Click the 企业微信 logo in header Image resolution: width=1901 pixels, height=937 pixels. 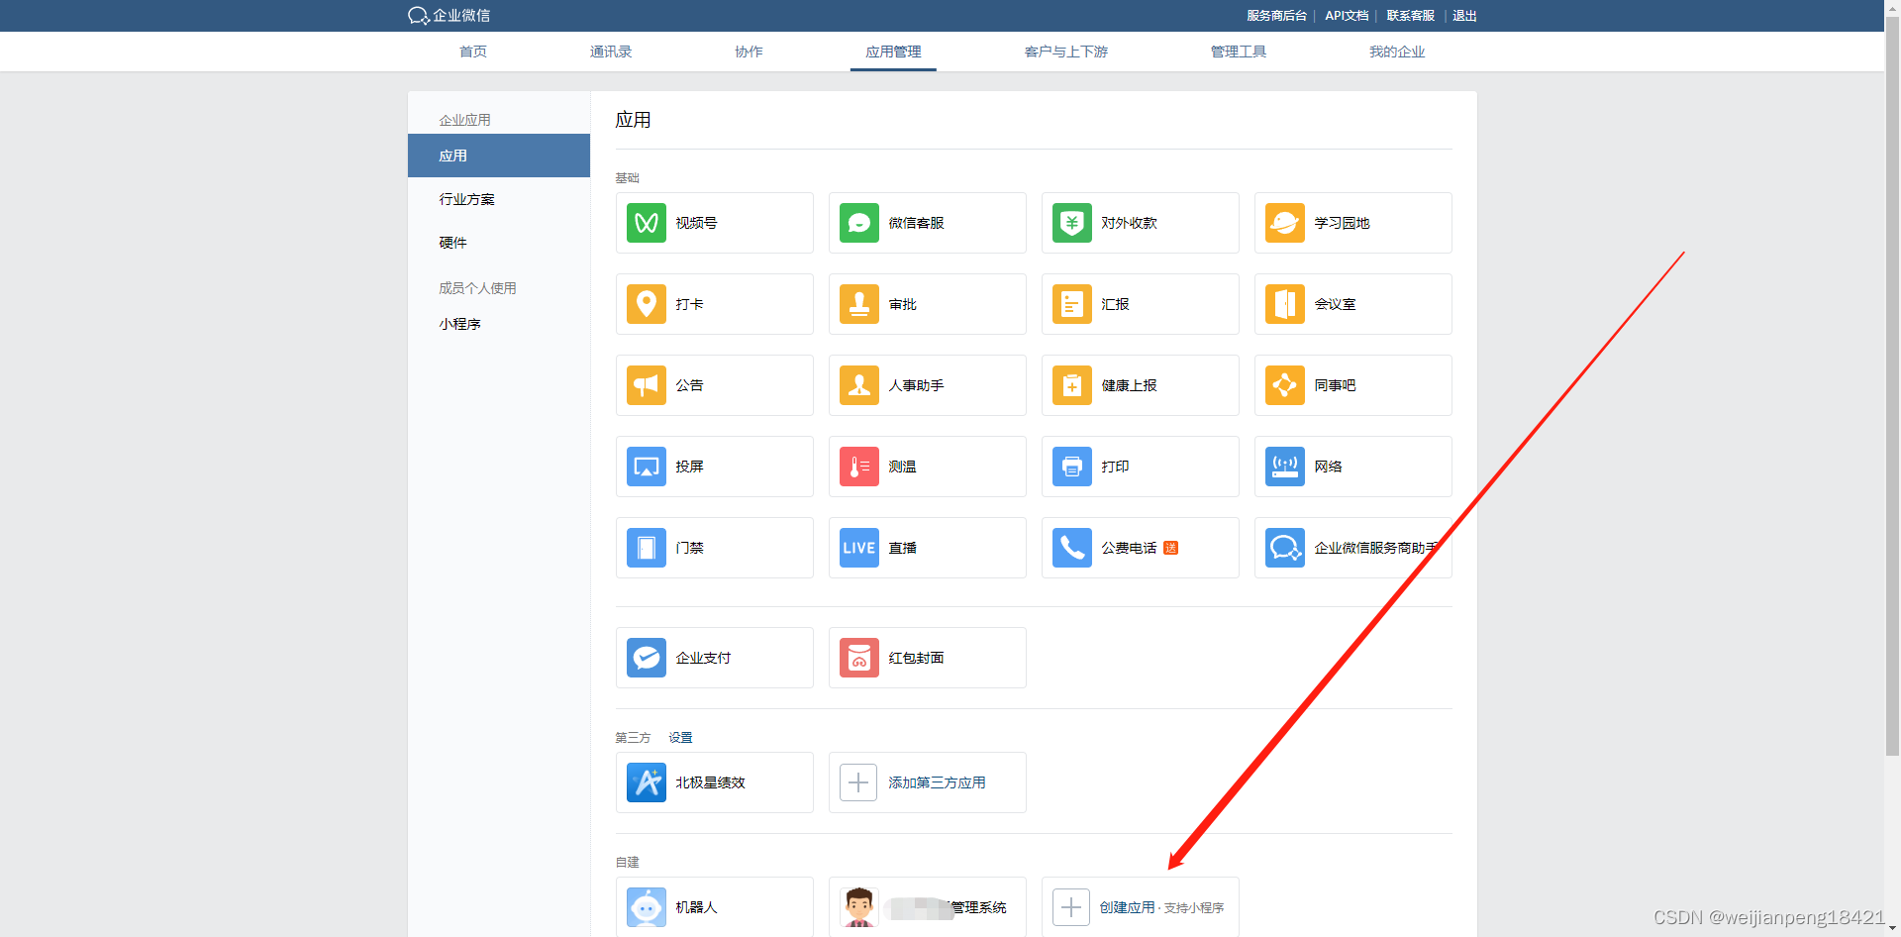(449, 16)
